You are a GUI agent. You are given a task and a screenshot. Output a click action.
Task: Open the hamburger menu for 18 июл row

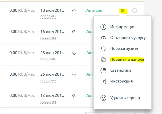(123, 11)
